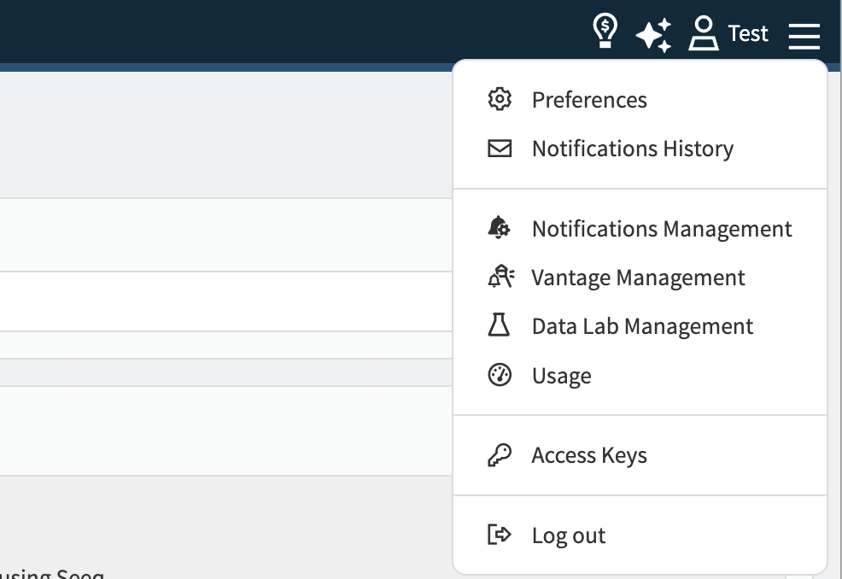Click the Test username label

[x=748, y=33]
